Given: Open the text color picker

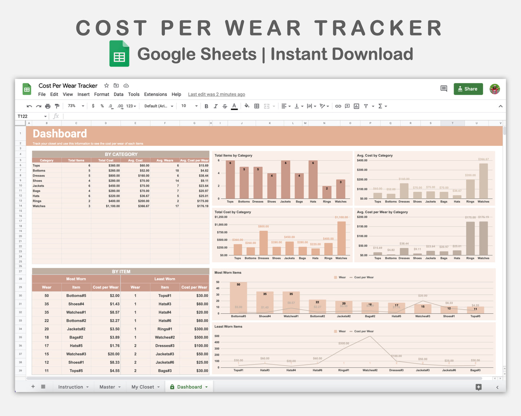Looking at the screenshot, I should click(234, 106).
